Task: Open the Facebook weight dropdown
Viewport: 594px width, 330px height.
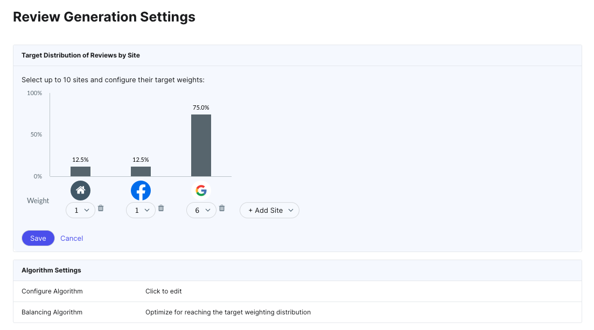Action: [x=141, y=210]
